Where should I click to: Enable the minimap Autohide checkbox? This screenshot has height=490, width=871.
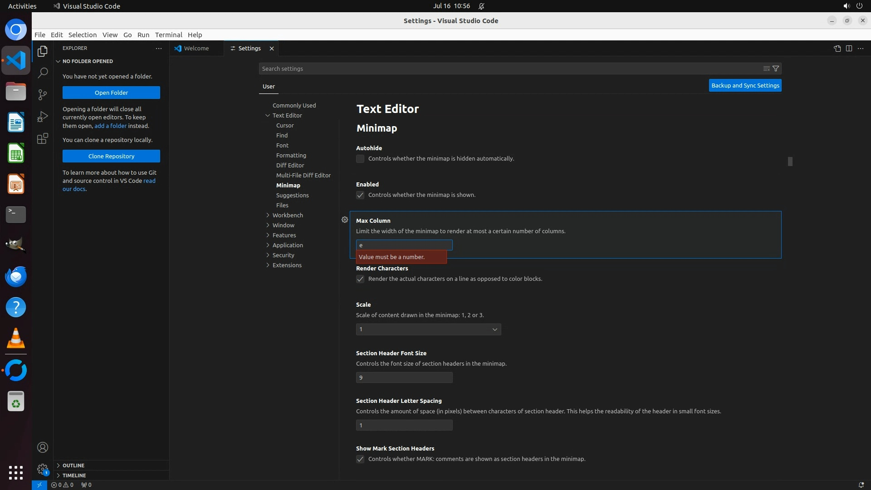(360, 159)
